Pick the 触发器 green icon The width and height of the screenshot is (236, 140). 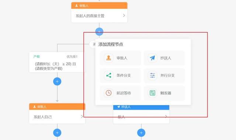pos(152,93)
